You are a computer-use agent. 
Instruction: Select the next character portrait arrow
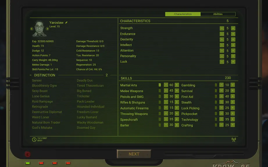[x=47, y=29]
